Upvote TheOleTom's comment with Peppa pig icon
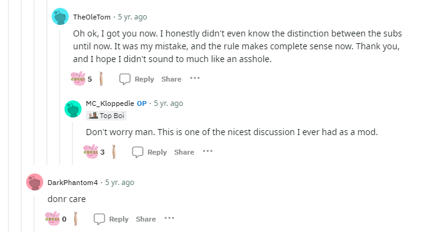Screen dimensions: 432x241 point(78,79)
